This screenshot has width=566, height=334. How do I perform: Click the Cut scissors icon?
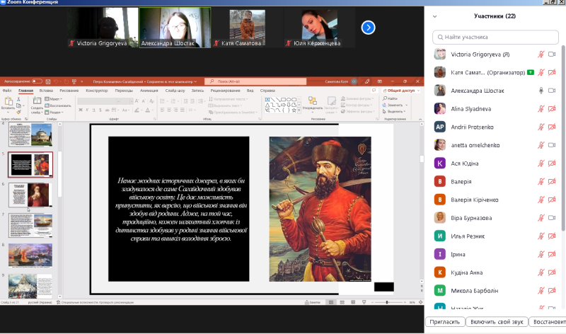(18, 99)
